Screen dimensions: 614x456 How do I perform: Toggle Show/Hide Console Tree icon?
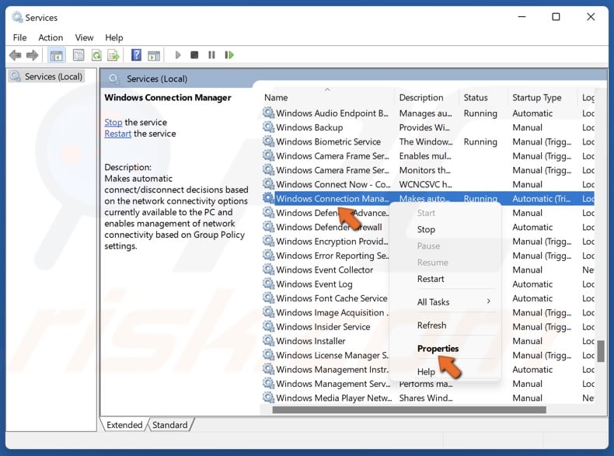pyautogui.click(x=56, y=55)
